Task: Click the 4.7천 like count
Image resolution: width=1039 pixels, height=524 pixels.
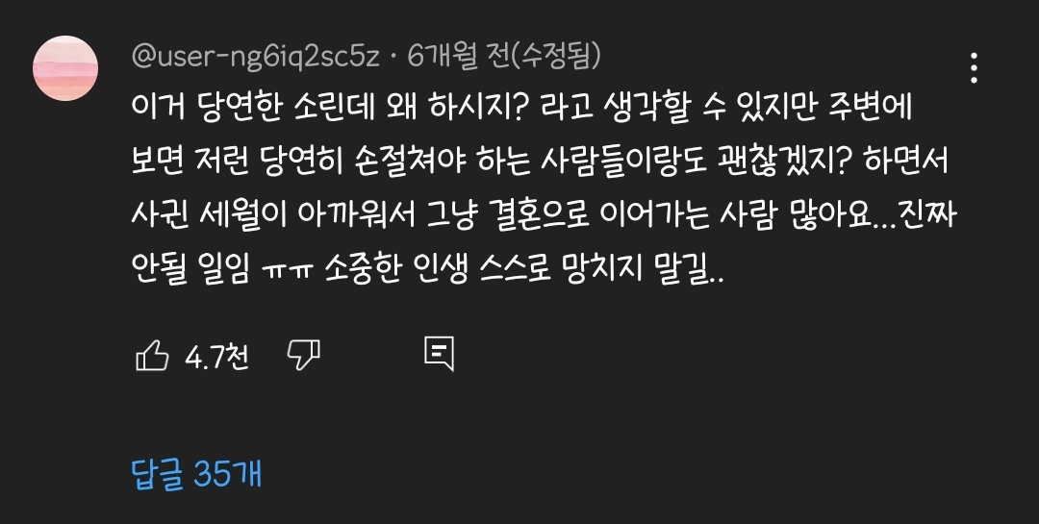Action: [216, 358]
